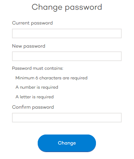Click the 'A letter is required' rule
This screenshot has width=134, height=159.
pos(35,97)
